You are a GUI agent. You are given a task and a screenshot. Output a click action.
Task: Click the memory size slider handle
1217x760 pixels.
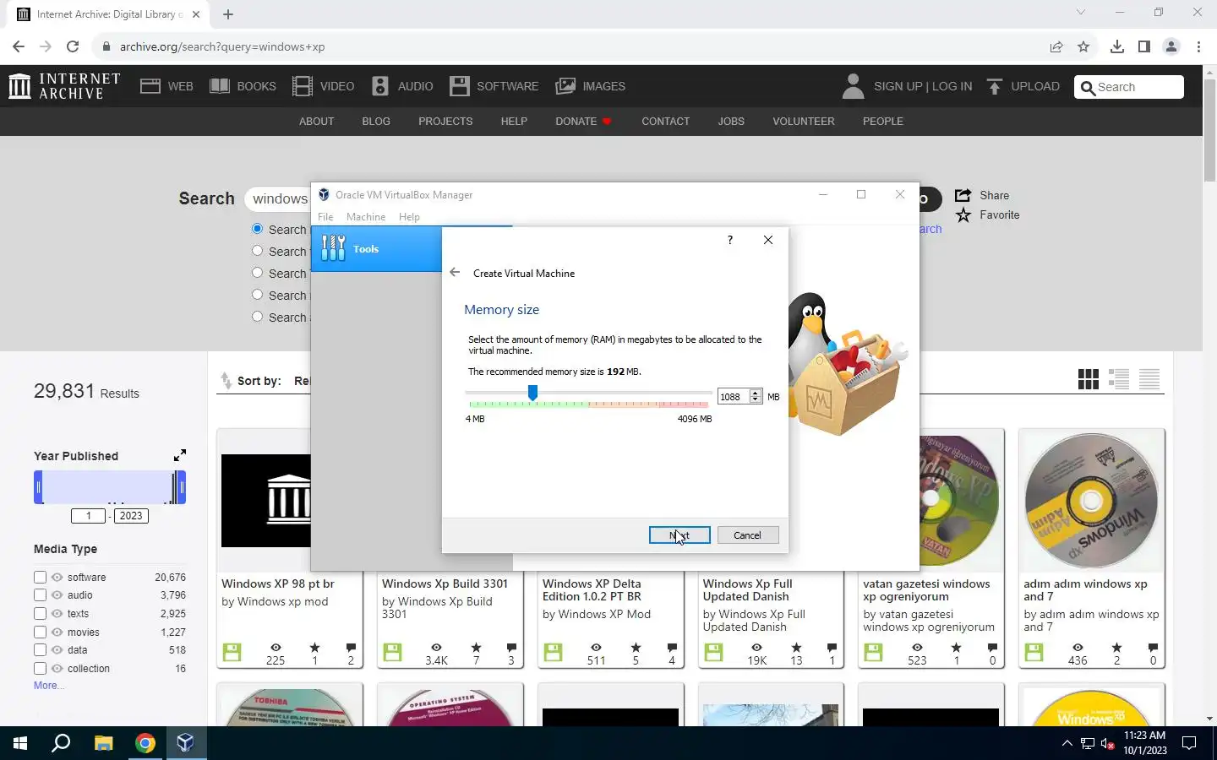[x=532, y=393]
